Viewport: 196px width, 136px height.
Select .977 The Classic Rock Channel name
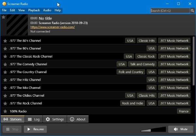pyautogui.click(x=31, y=56)
